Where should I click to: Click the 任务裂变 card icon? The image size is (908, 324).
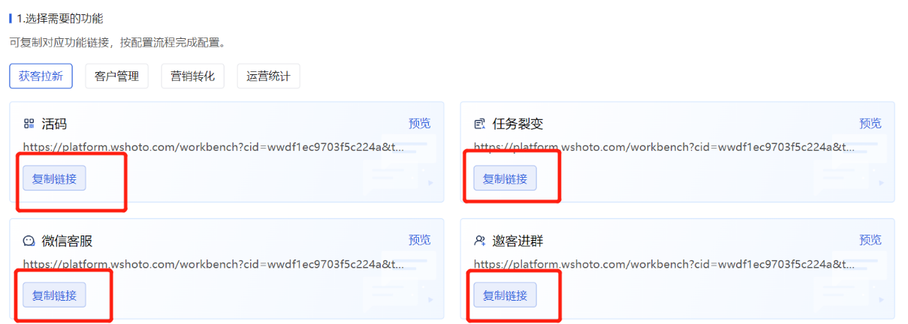pos(479,124)
